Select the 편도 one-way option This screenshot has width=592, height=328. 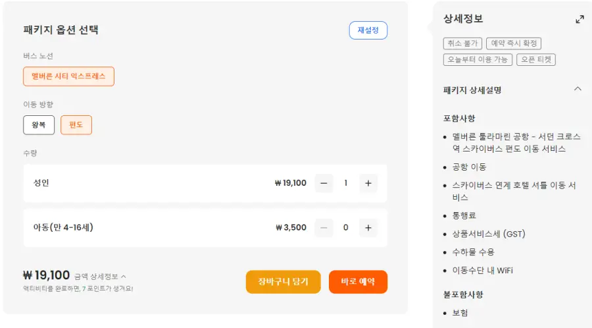(76, 124)
